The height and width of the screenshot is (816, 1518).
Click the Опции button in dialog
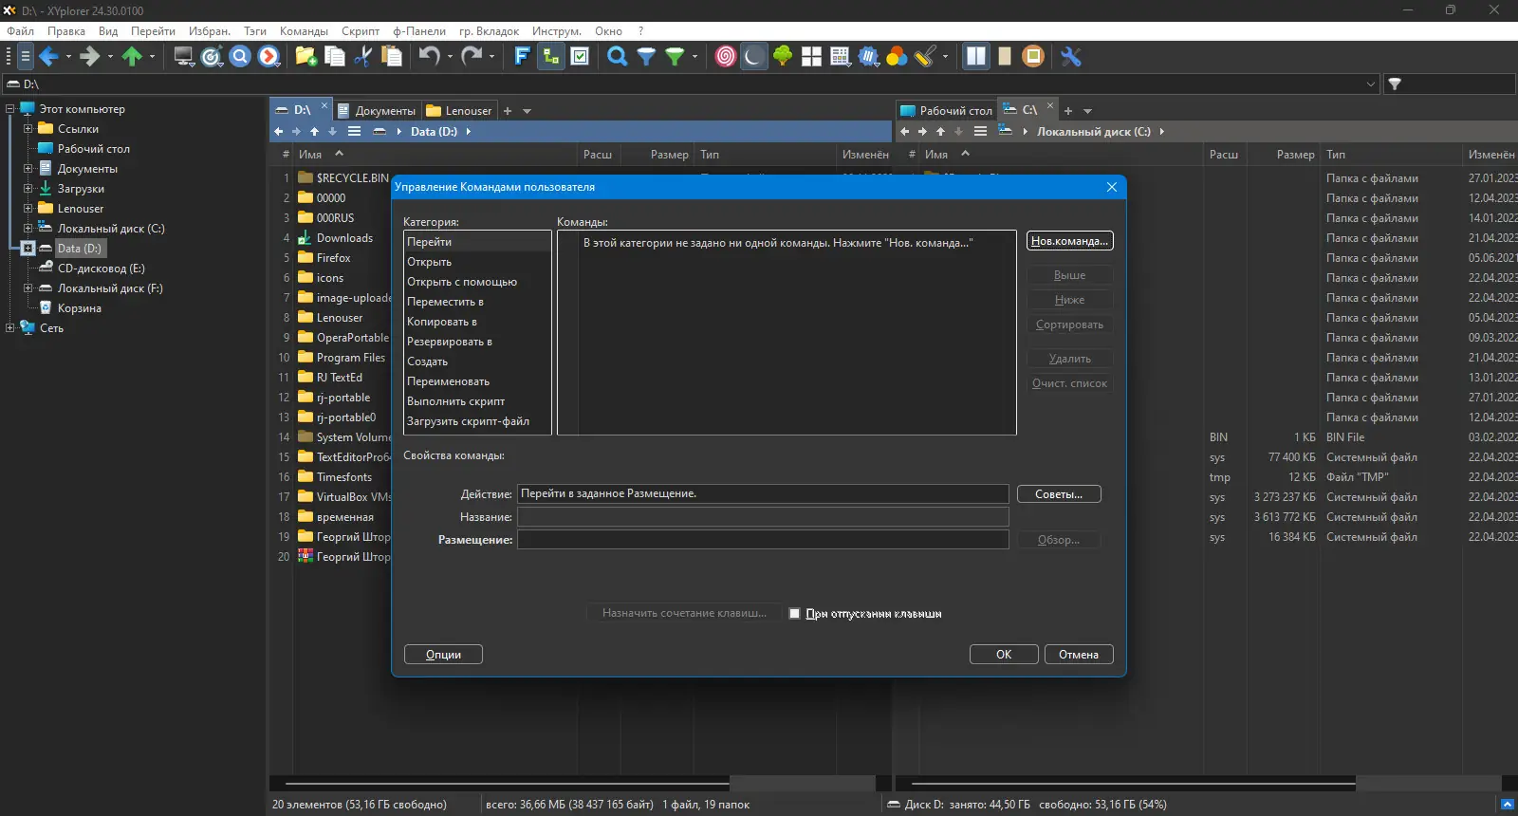(443, 655)
